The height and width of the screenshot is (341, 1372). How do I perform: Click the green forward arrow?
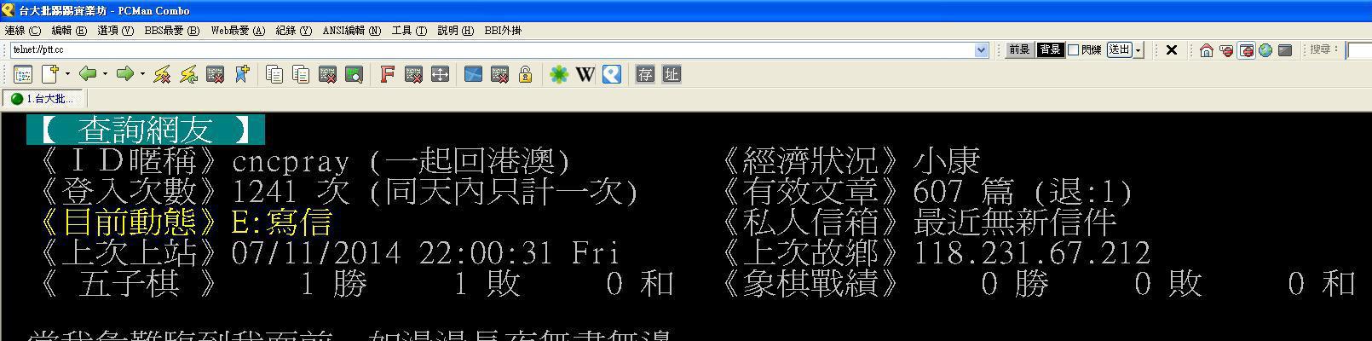point(125,74)
